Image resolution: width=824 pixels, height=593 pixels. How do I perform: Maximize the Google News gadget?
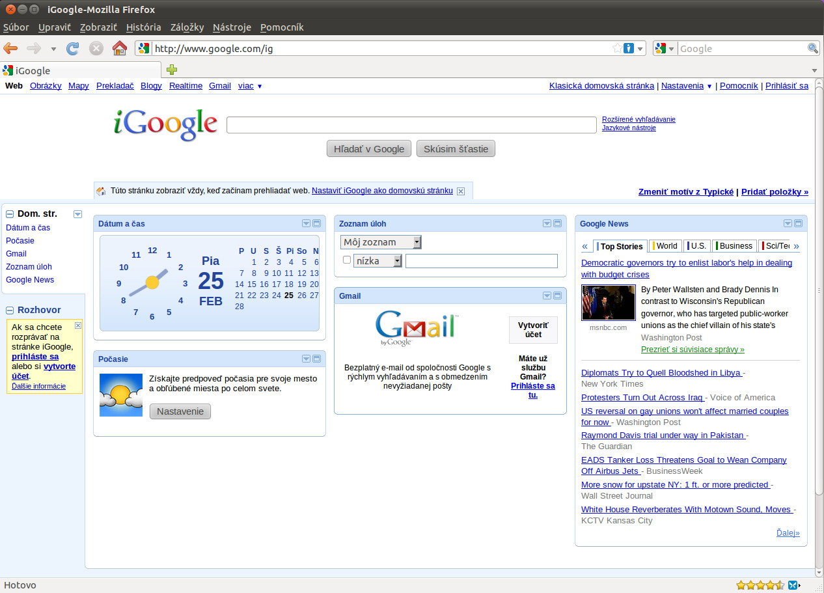tap(798, 223)
